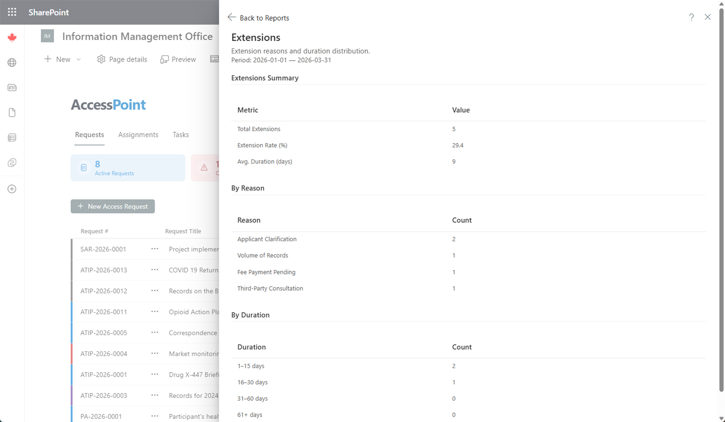Open ellipsis menu for ATIP-2026-0012
725x422 pixels.
(155, 291)
